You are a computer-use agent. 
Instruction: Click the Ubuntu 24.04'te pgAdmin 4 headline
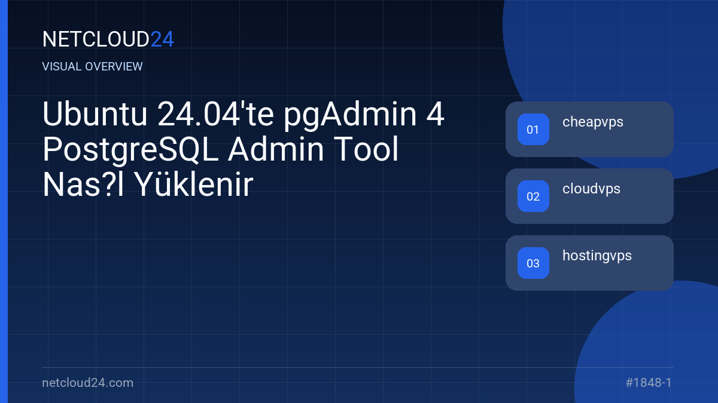[x=244, y=150]
